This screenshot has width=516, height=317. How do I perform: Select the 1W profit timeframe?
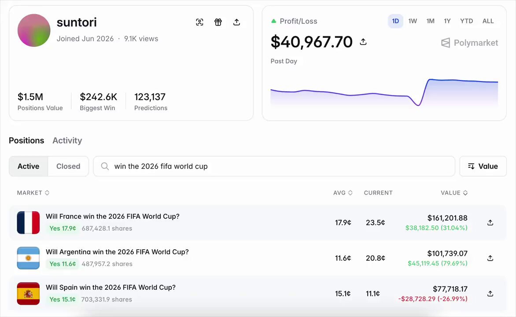pyautogui.click(x=413, y=21)
